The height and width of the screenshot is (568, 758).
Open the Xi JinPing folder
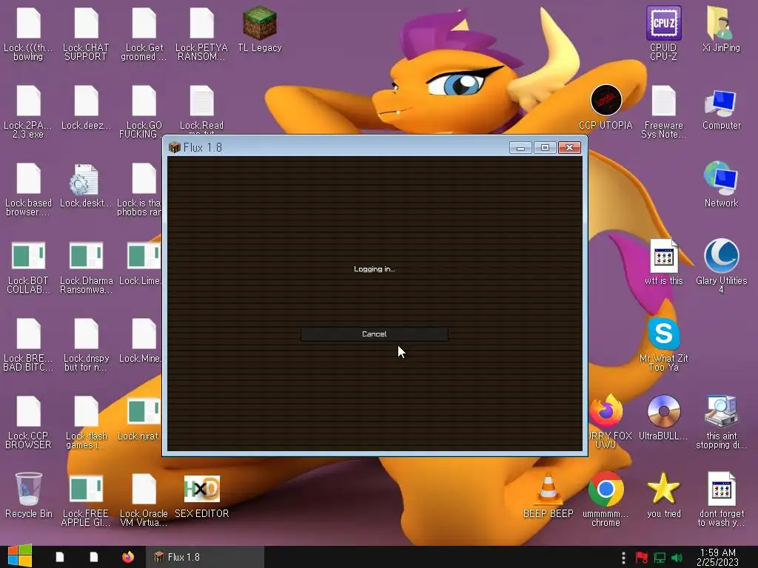click(721, 29)
